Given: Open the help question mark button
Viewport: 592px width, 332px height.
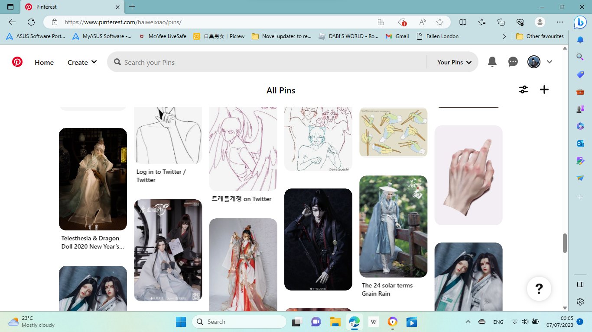Looking at the screenshot, I should click(x=539, y=288).
